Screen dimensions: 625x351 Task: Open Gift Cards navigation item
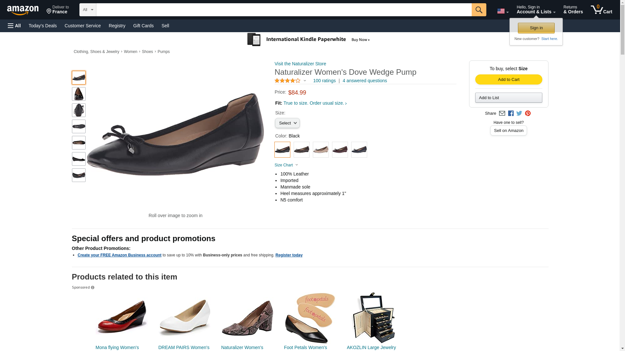[x=143, y=26]
